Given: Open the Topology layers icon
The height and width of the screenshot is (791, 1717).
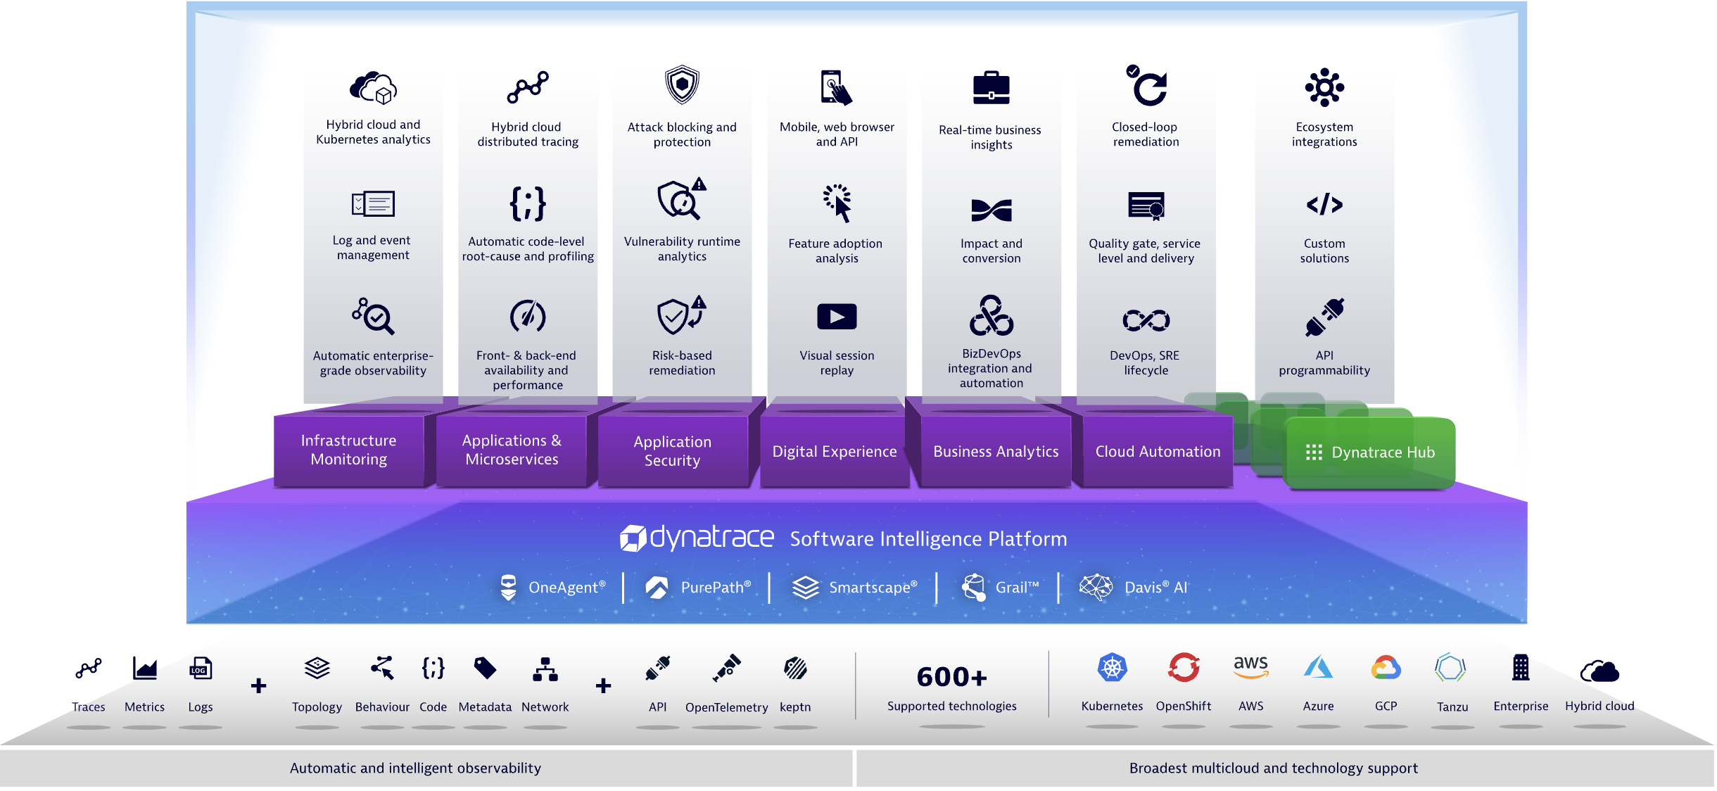Looking at the screenshot, I should 317,669.
